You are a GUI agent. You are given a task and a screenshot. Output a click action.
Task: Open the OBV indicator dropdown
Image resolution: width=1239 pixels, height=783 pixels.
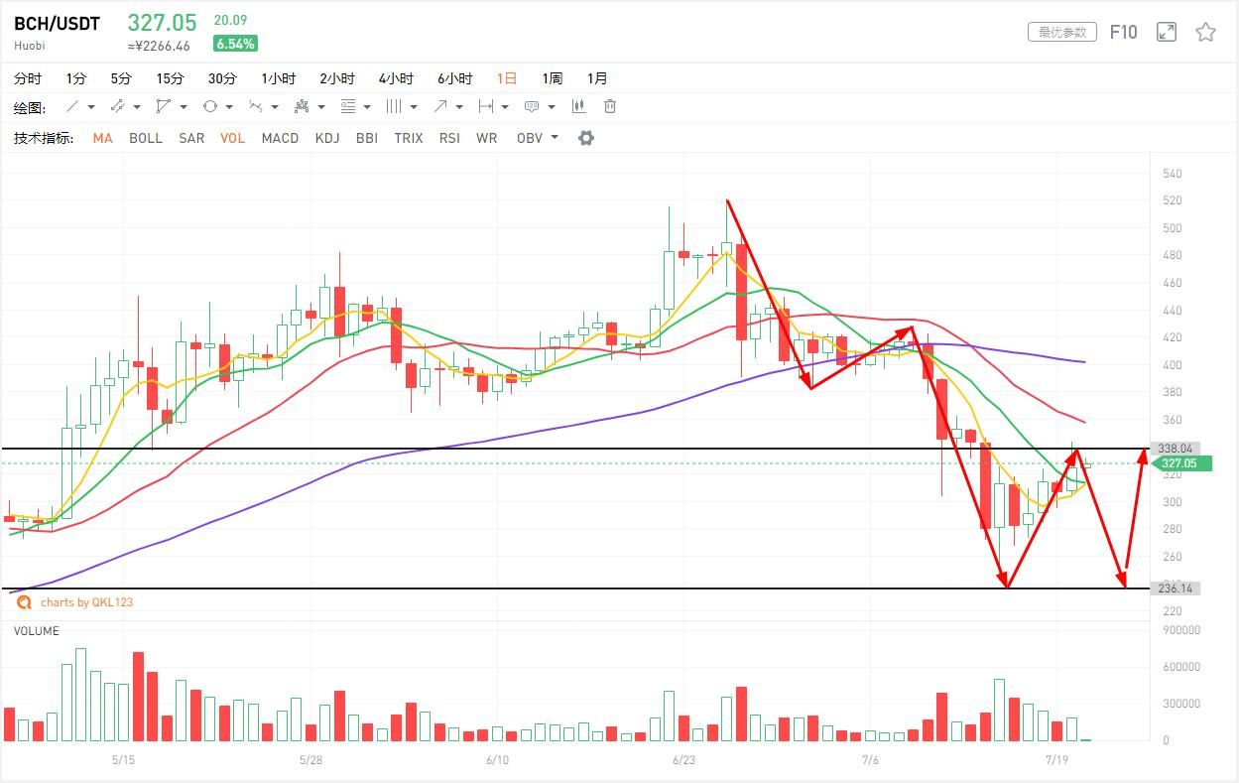[555, 138]
